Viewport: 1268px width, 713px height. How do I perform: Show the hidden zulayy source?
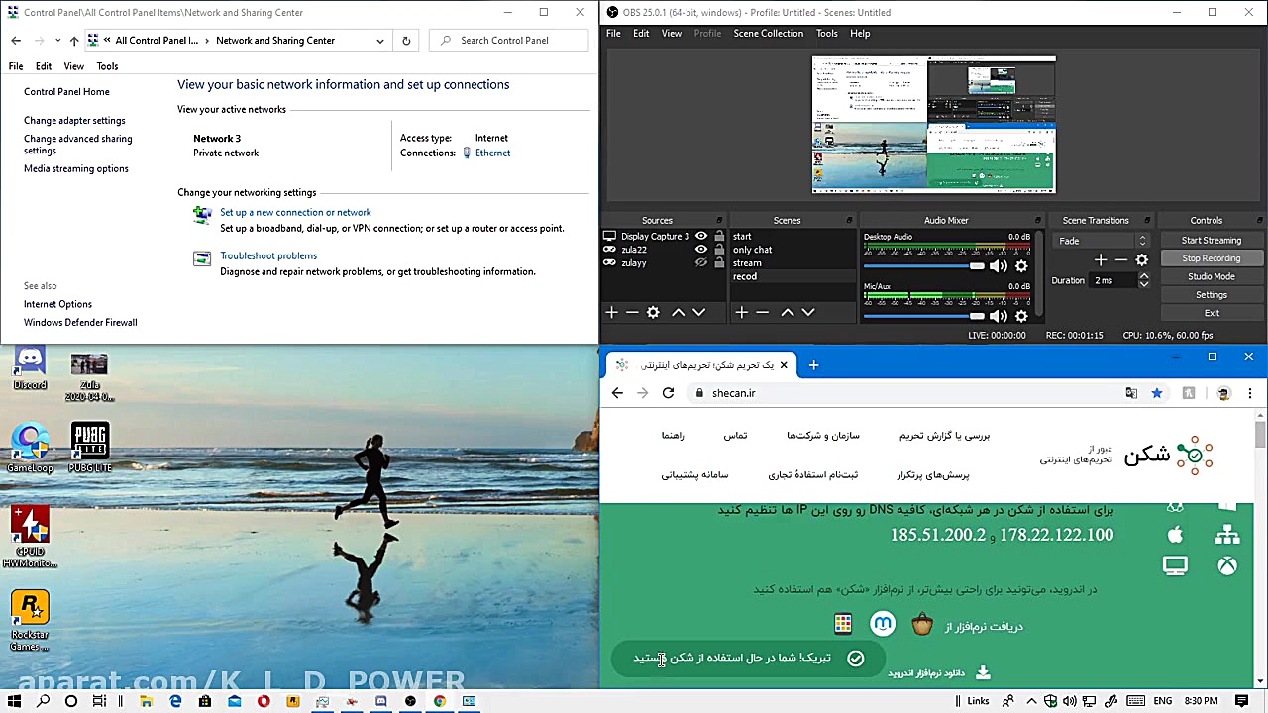[701, 263]
